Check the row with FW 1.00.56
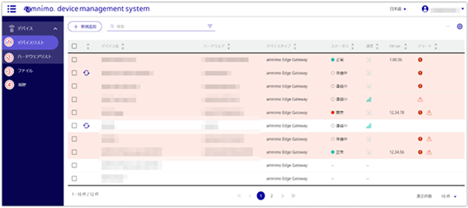 pyautogui.click(x=74, y=60)
